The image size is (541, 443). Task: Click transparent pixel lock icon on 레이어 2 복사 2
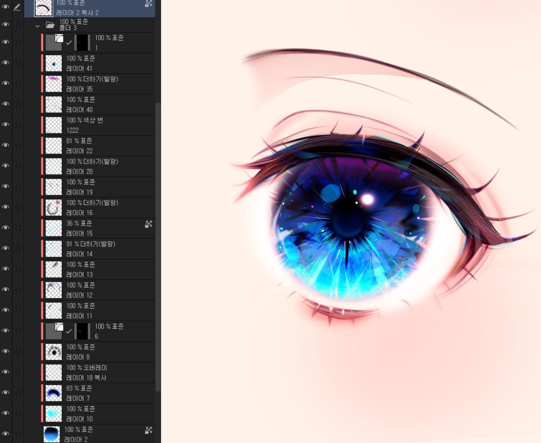(148, 4)
